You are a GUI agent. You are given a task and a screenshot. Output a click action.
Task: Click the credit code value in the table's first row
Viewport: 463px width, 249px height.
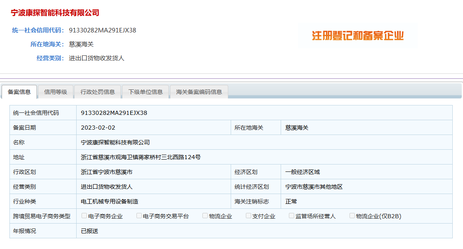pos(114,113)
